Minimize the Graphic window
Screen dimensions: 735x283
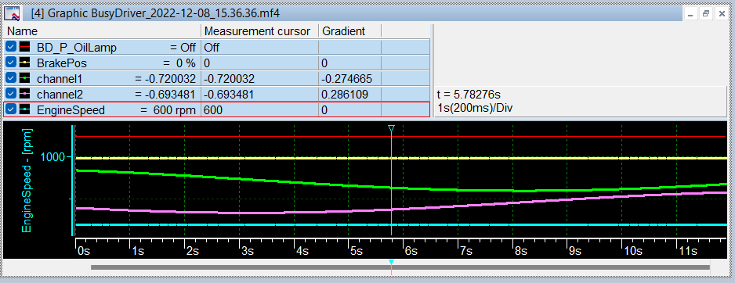[690, 14]
